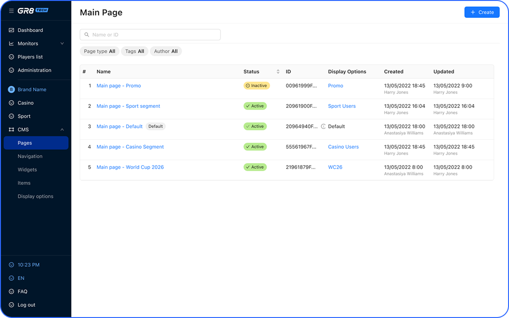509x318 pixels.
Task: Open the Author filter dropdown
Action: (x=166, y=52)
